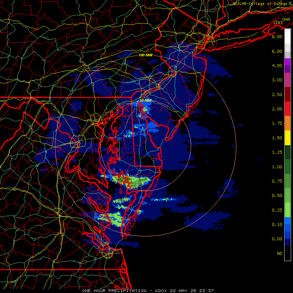Click the 22 MAY 25 date text
Screen dimensions: 293x293
(x=183, y=291)
